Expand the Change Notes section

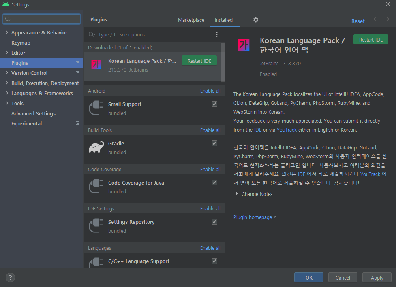click(x=237, y=193)
